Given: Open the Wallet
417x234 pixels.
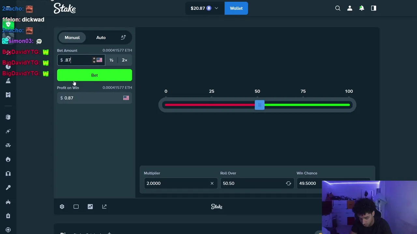Looking at the screenshot, I should (236, 8).
